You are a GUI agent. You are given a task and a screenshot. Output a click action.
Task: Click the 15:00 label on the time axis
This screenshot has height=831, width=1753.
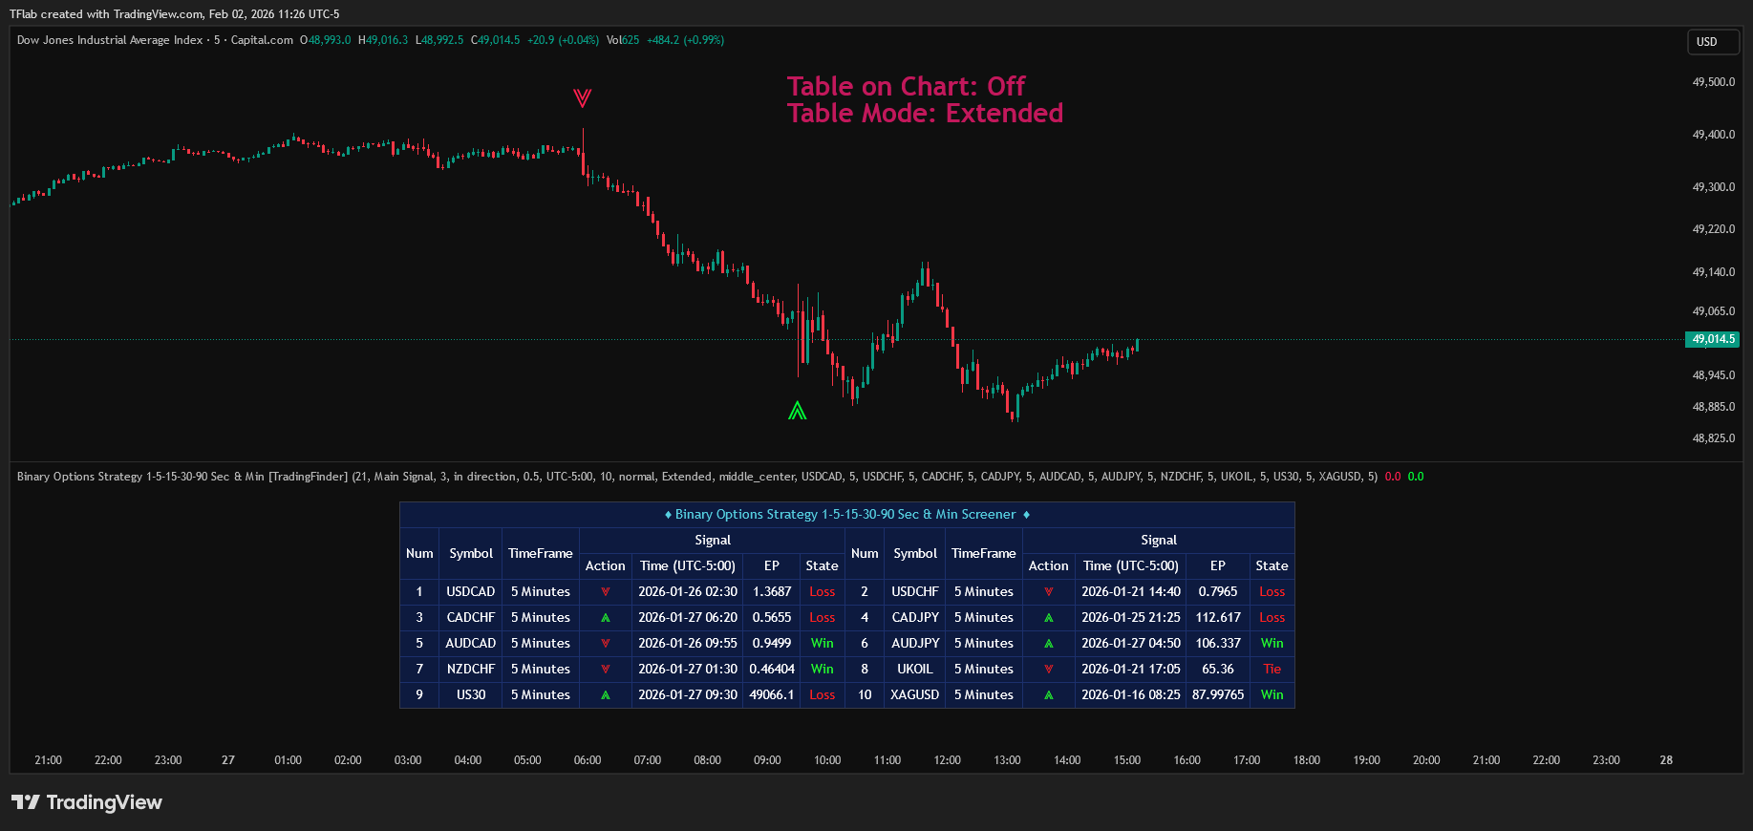(1127, 760)
